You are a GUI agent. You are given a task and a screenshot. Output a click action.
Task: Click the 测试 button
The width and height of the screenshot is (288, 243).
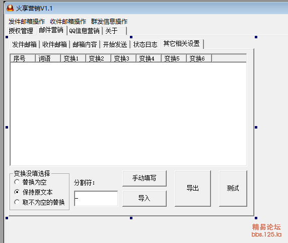click(x=233, y=188)
